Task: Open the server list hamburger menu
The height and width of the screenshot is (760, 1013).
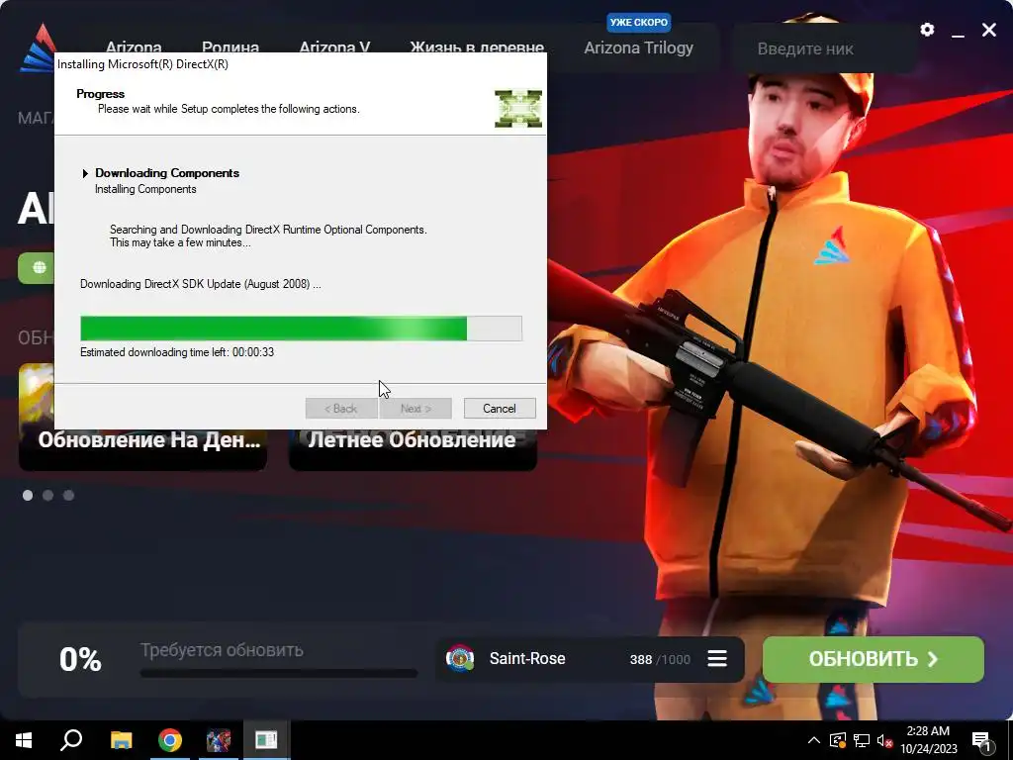Action: click(717, 658)
